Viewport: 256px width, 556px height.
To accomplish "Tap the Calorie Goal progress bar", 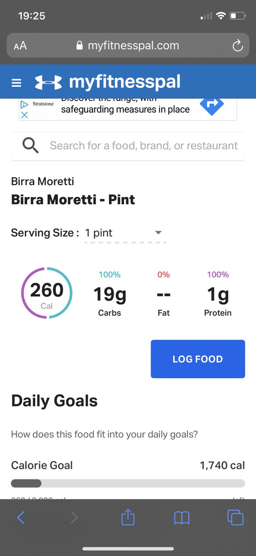I will point(128,483).
